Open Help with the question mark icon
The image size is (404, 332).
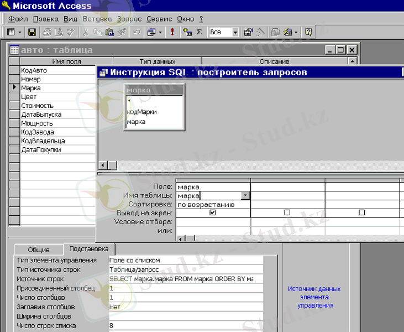[308, 32]
